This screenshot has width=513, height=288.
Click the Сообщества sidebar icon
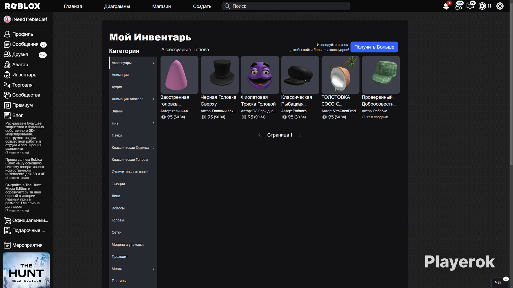(7, 95)
